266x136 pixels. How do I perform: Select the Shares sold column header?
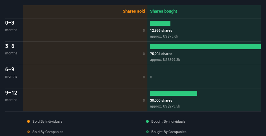(134, 11)
